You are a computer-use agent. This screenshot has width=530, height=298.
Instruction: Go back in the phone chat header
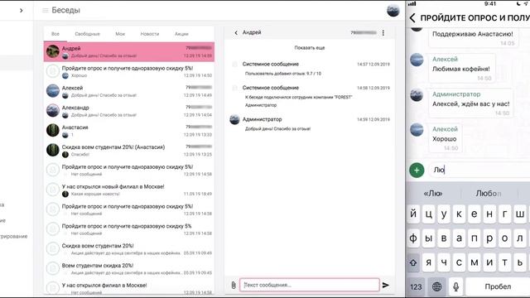[412, 18]
